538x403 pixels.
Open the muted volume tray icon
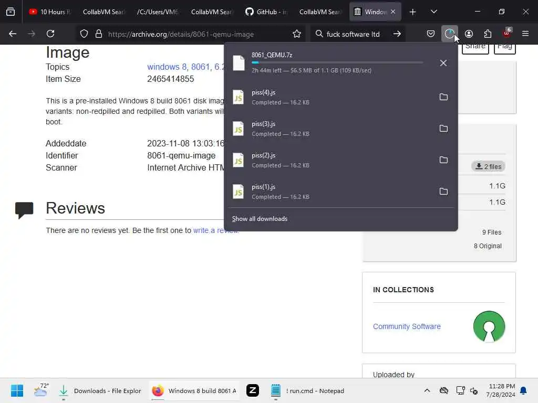click(474, 390)
